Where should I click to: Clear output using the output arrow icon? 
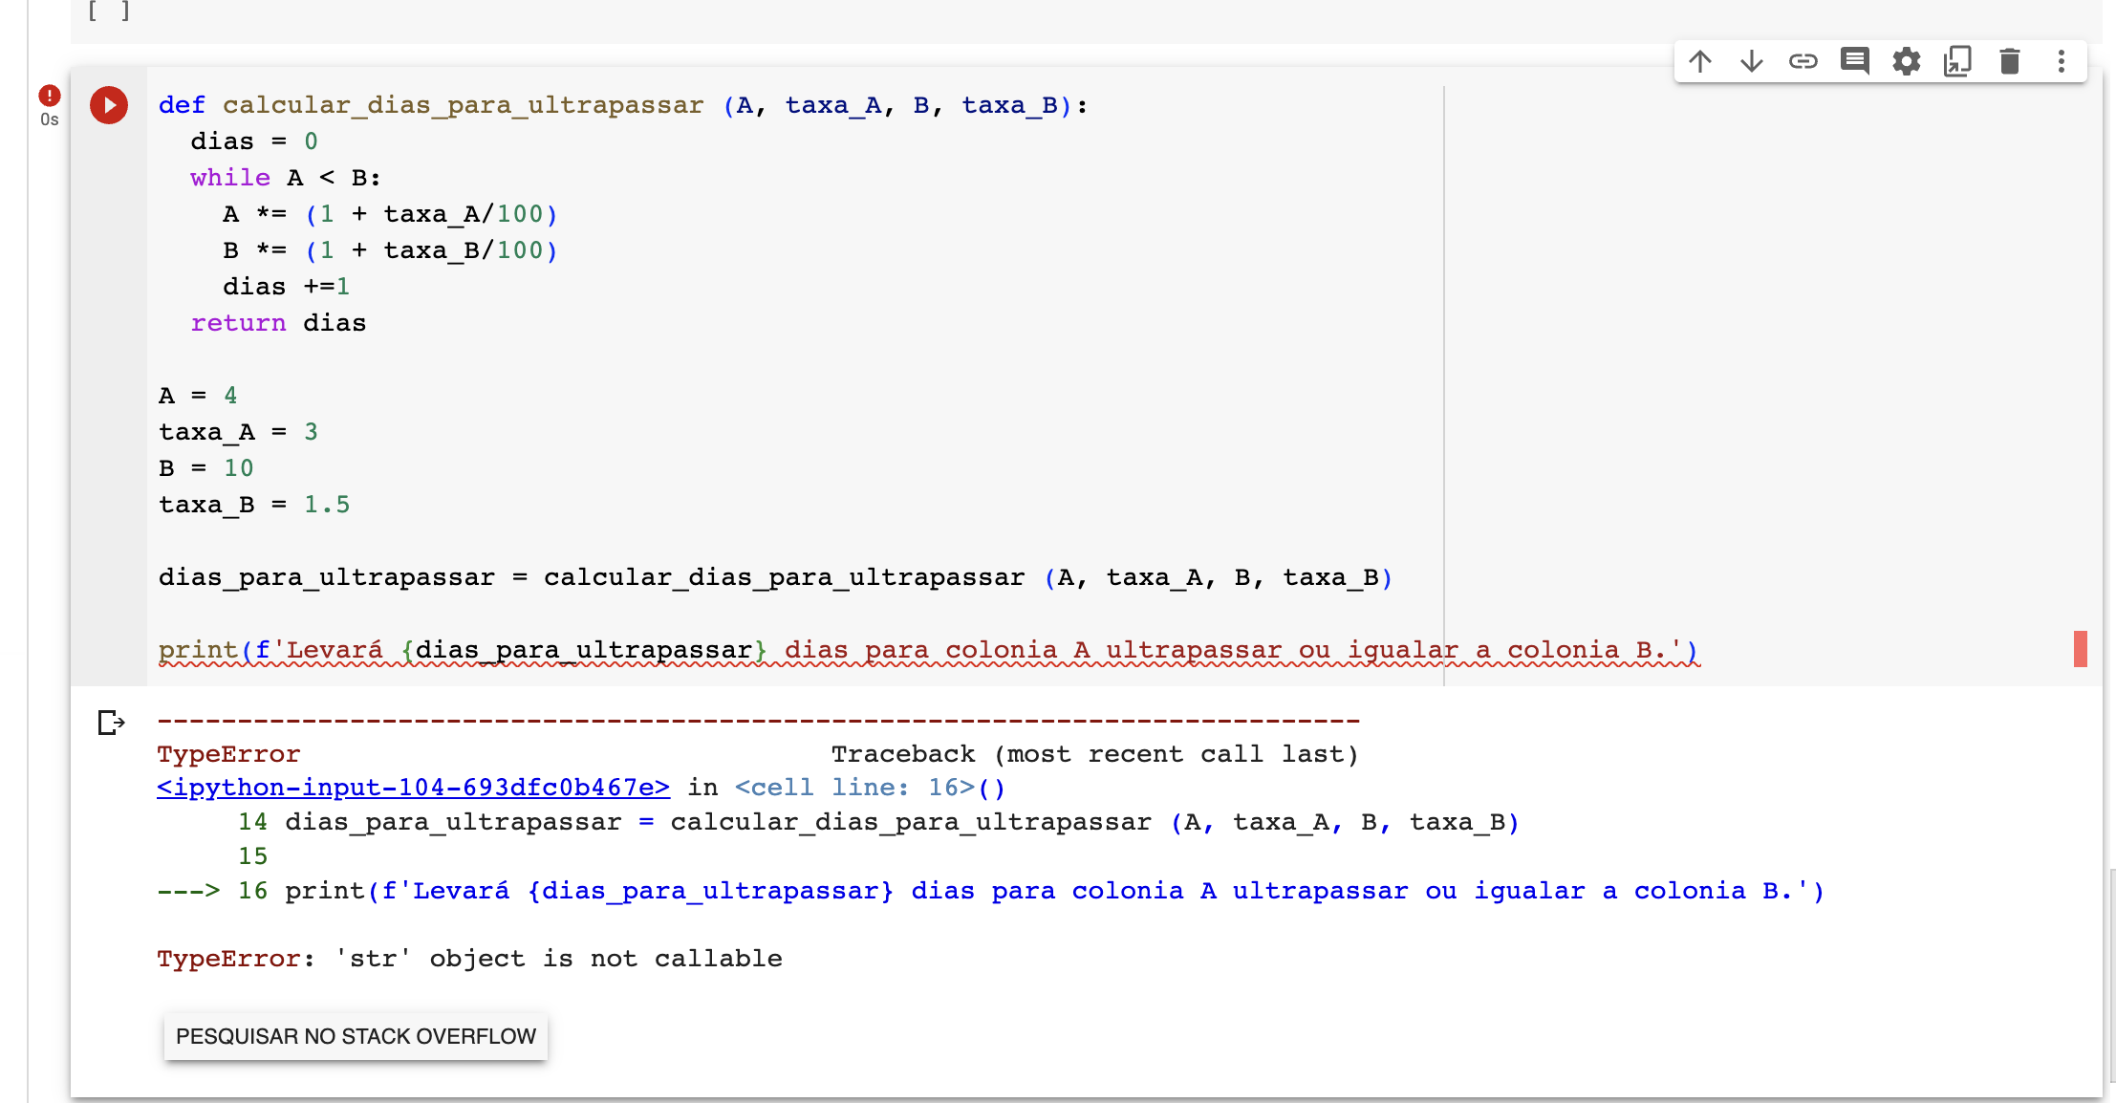(x=111, y=723)
